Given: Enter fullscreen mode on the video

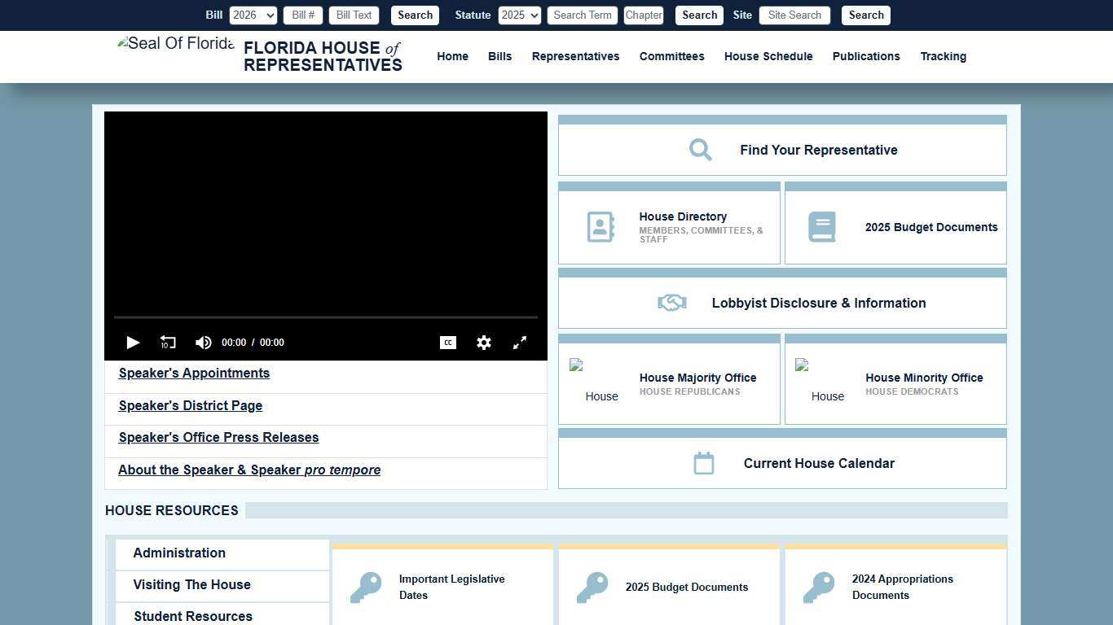Looking at the screenshot, I should [520, 343].
